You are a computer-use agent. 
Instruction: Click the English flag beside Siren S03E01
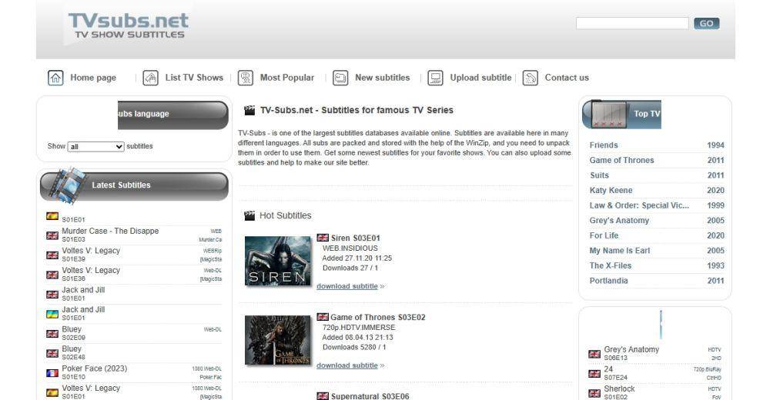tap(323, 238)
